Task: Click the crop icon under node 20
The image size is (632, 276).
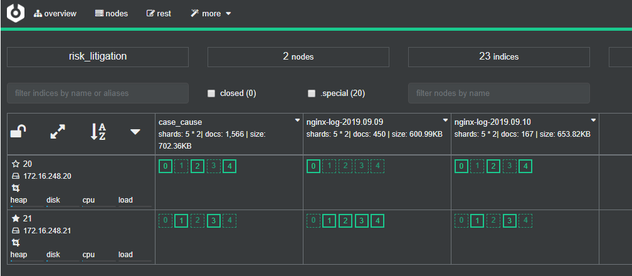Action: pos(16,188)
